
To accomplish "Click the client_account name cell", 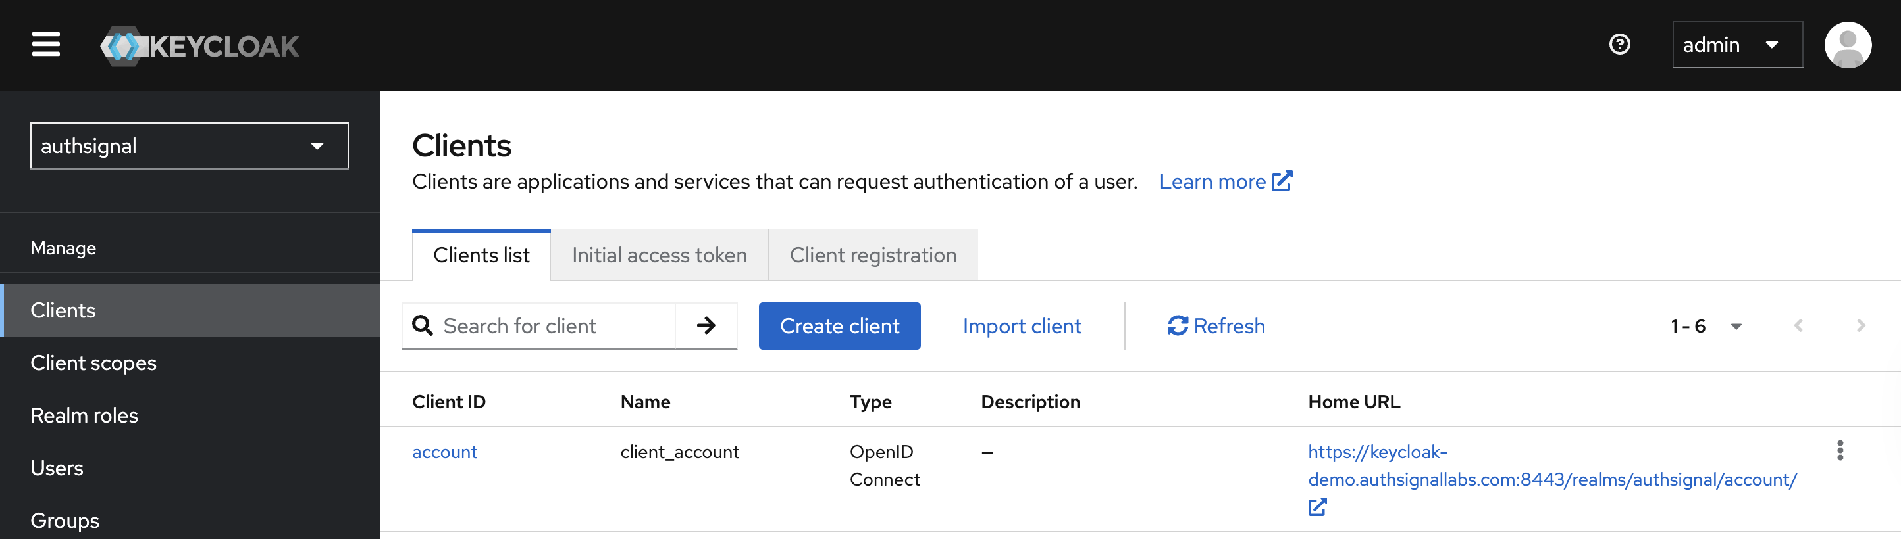I will [679, 452].
